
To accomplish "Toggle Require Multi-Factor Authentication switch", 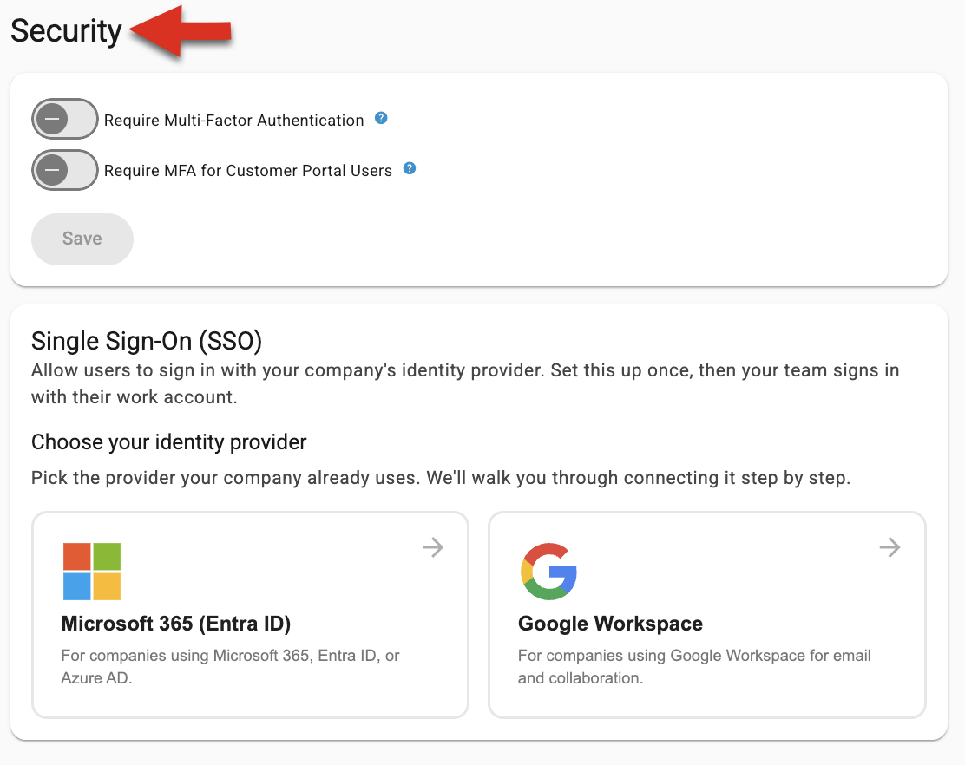I will [x=64, y=119].
